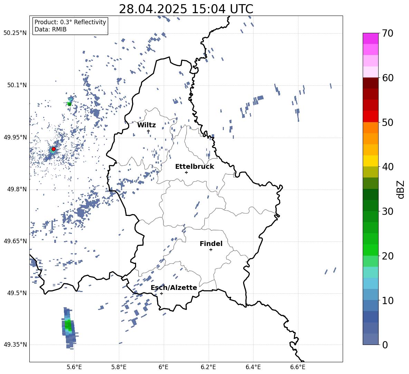Click the small green echo near 50.05°N
Viewport: 409px width, 374px height.
(x=69, y=104)
